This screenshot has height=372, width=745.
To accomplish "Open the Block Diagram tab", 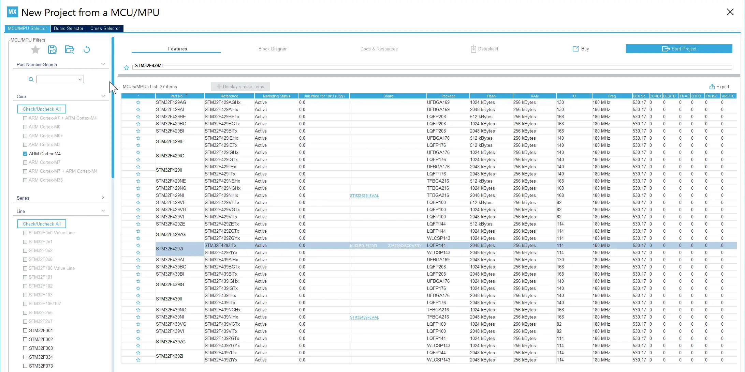I will click(273, 49).
